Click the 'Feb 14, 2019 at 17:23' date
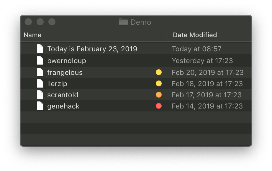272x171 pixels. pyautogui.click(x=207, y=106)
